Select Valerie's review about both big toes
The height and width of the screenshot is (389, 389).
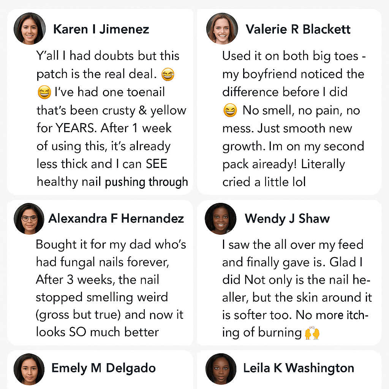point(293,119)
